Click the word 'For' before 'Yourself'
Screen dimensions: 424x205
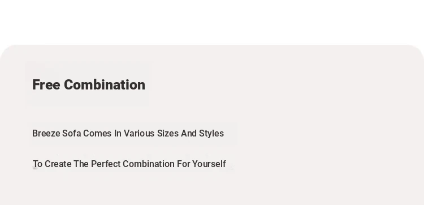pos(183,164)
